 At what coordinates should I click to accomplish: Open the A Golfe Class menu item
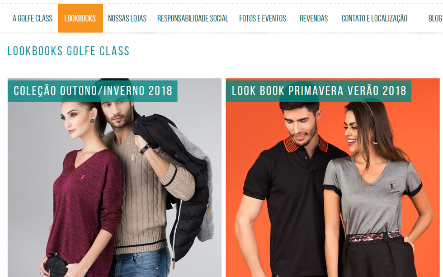tap(33, 19)
